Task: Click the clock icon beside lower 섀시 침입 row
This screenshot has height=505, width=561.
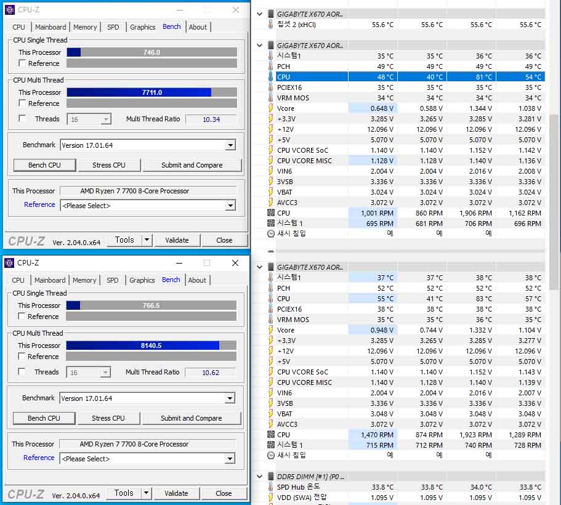Action: click(271, 455)
